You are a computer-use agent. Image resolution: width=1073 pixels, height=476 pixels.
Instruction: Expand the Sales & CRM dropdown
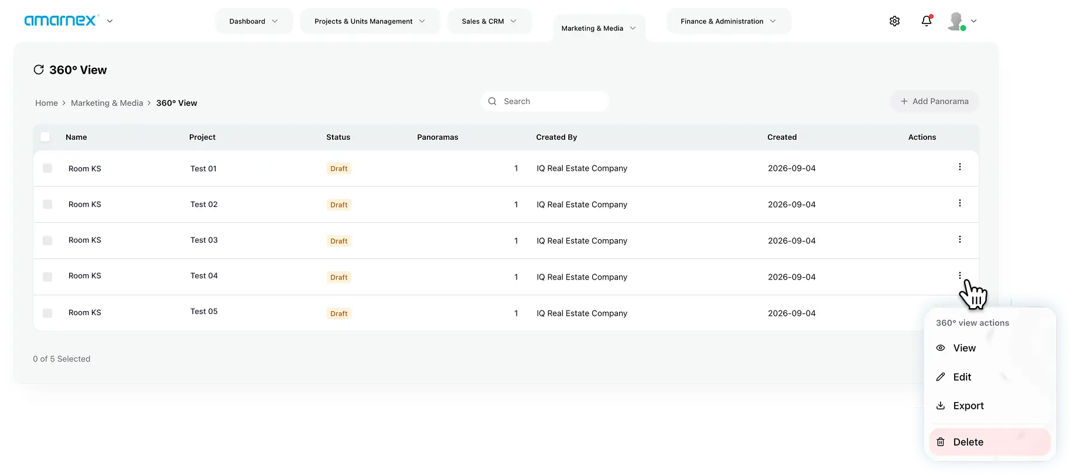[x=490, y=21]
